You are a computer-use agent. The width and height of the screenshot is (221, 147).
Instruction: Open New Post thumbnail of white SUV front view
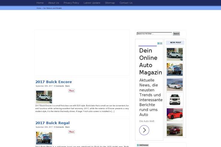(175, 100)
